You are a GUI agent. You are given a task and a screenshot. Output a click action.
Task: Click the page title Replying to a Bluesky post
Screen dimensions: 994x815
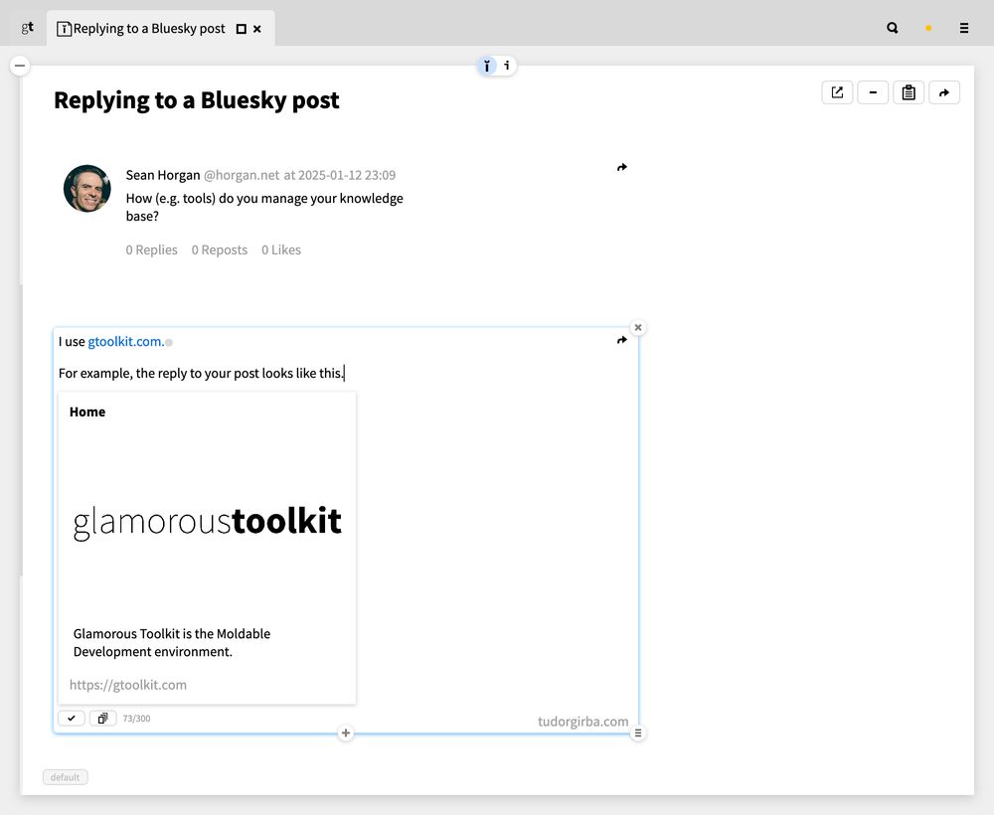[197, 100]
